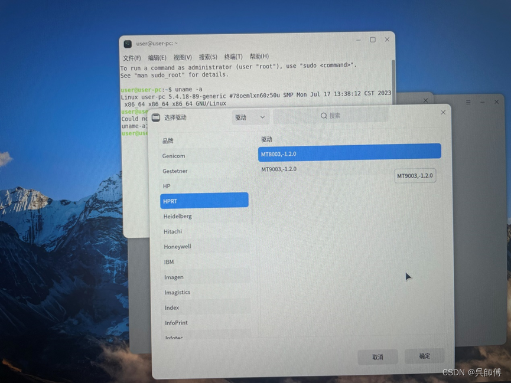Click the terminal window scrollbar
Viewport: 511px width, 383px height.
click(x=393, y=81)
